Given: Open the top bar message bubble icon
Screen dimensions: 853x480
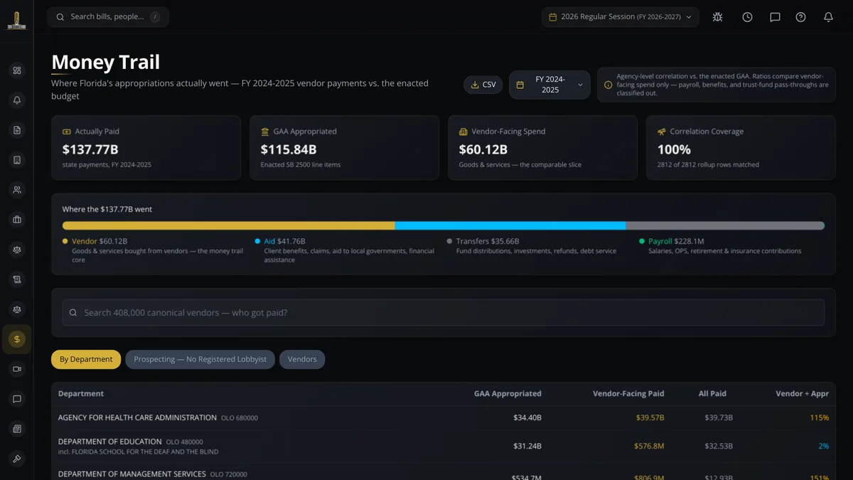Looking at the screenshot, I should (775, 17).
